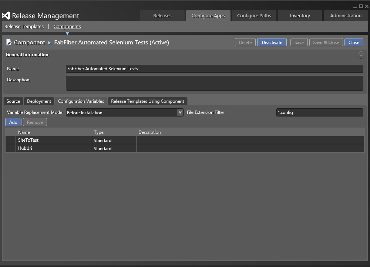Click the Remove variable button
Image resolution: width=370 pixels, height=267 pixels.
pos(35,122)
